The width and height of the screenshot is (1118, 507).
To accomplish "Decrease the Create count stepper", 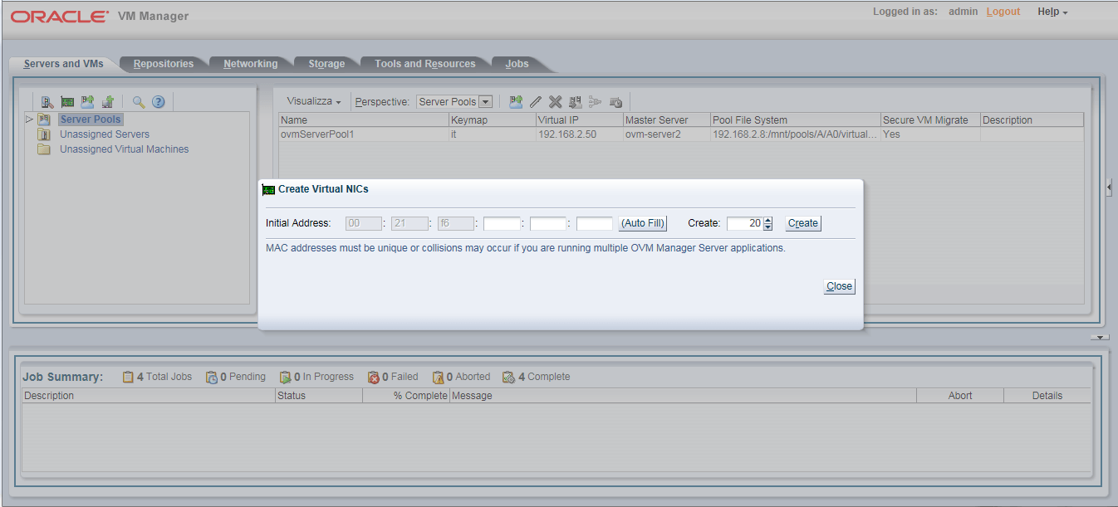I will 768,227.
